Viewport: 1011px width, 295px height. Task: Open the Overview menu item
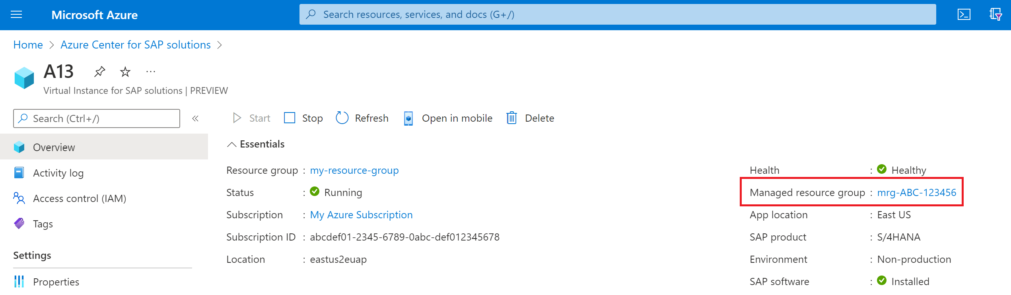(x=104, y=147)
